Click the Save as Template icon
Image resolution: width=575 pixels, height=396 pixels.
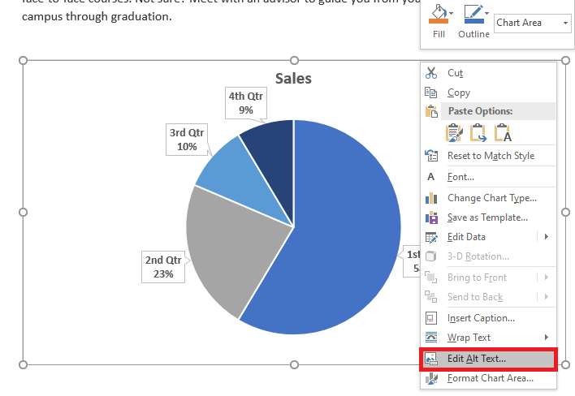pos(431,217)
